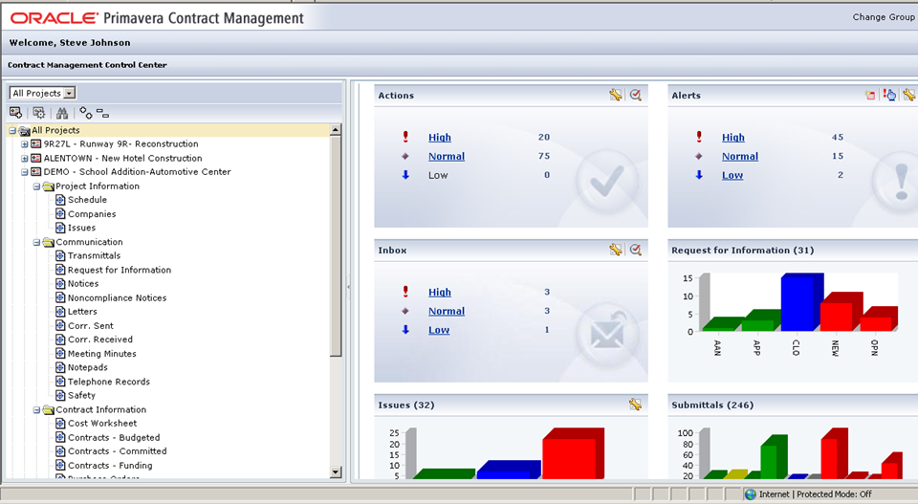Click the blue CLO bar in RFI chart
Viewport: 918px width, 504px height.
coord(800,303)
